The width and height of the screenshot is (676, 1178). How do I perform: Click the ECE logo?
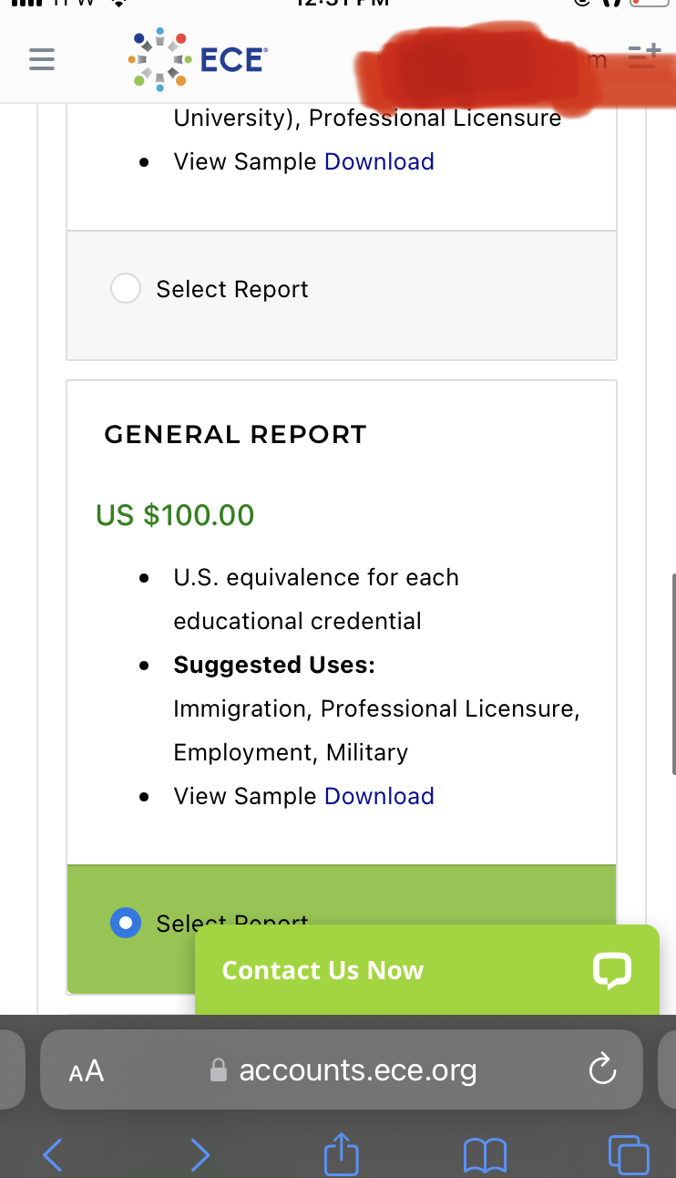coord(199,59)
